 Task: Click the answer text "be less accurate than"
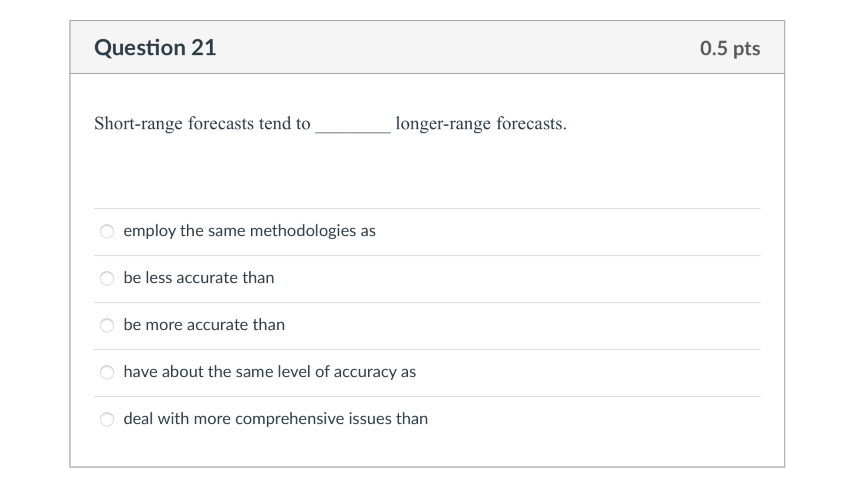(199, 278)
